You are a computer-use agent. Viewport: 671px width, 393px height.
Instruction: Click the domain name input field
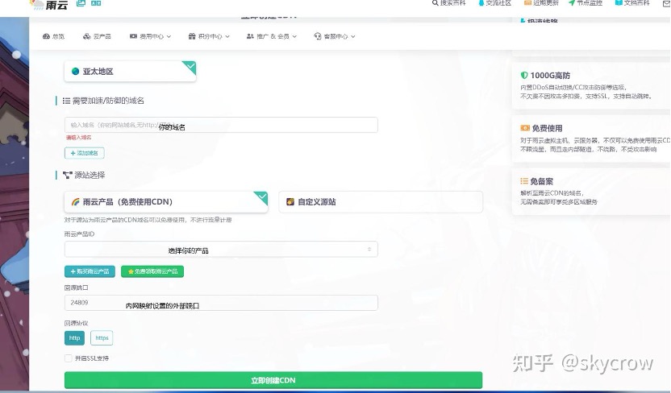221,125
